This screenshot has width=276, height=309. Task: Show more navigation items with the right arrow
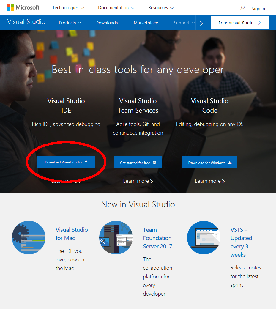point(201,23)
